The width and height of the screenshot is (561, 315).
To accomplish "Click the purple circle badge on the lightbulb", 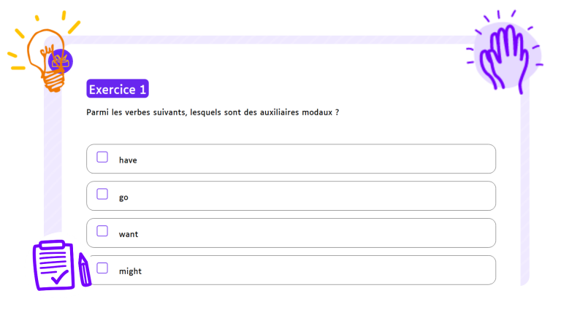I will pos(61,61).
